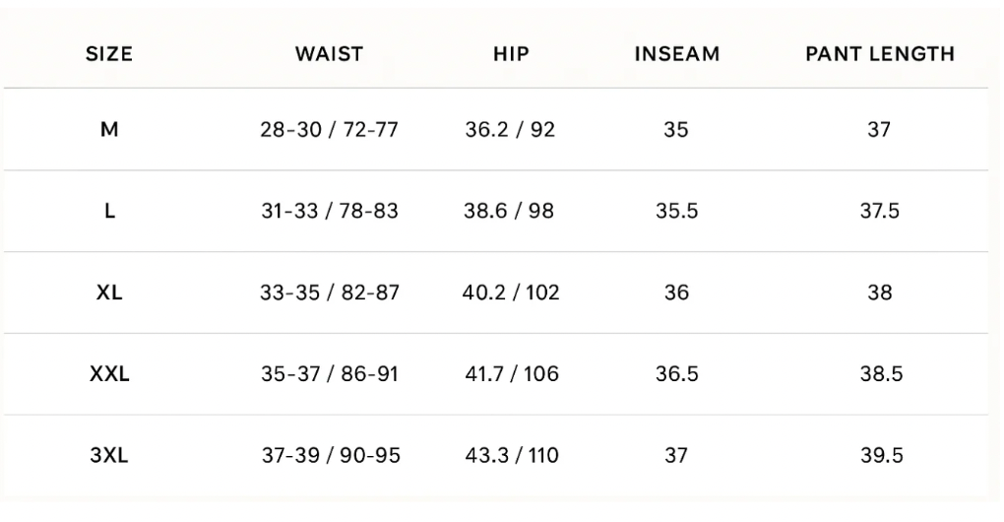This screenshot has height=522, width=1004.
Task: Select the M size row label
Action: pos(109,129)
